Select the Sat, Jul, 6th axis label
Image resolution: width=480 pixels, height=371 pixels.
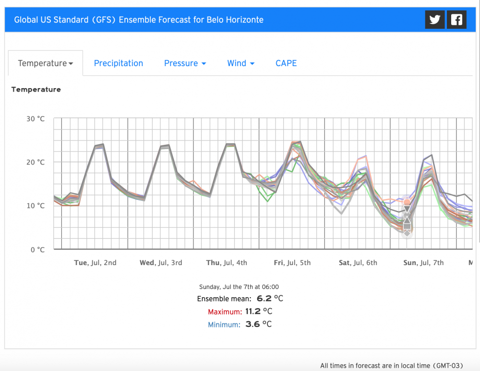pos(358,263)
